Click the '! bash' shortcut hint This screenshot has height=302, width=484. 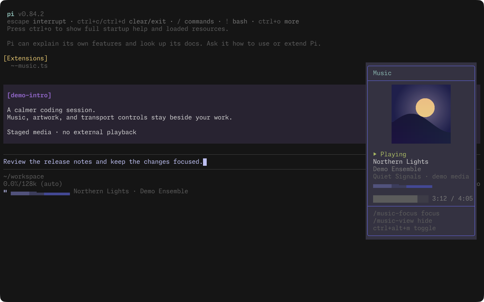236,21
